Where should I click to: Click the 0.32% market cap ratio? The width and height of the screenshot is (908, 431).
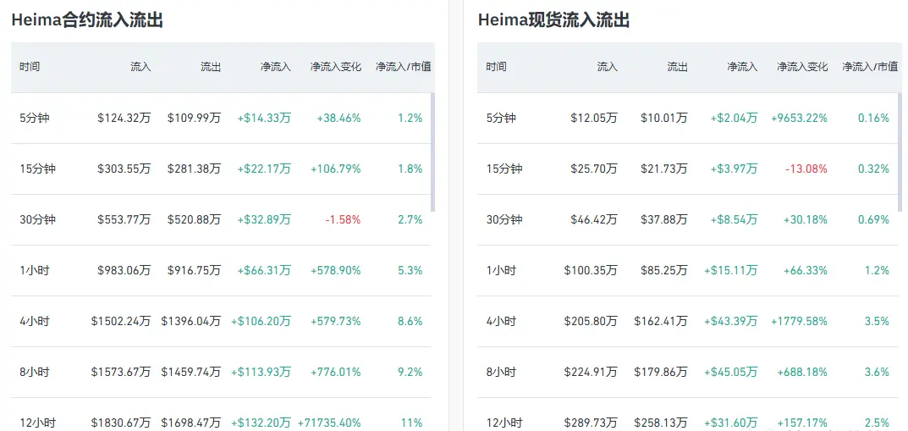874,169
